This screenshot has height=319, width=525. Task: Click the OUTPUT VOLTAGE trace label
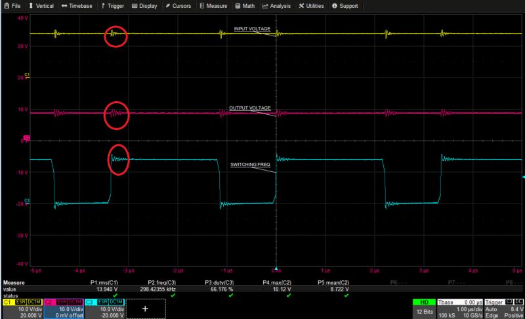point(250,108)
